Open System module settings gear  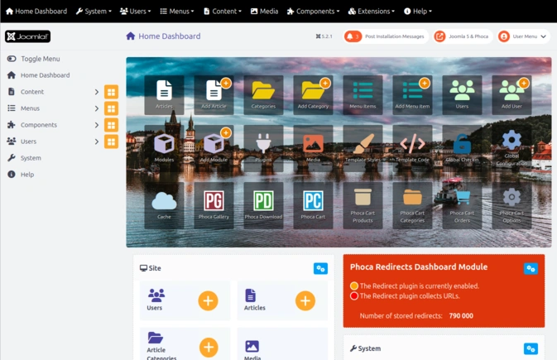point(531,349)
